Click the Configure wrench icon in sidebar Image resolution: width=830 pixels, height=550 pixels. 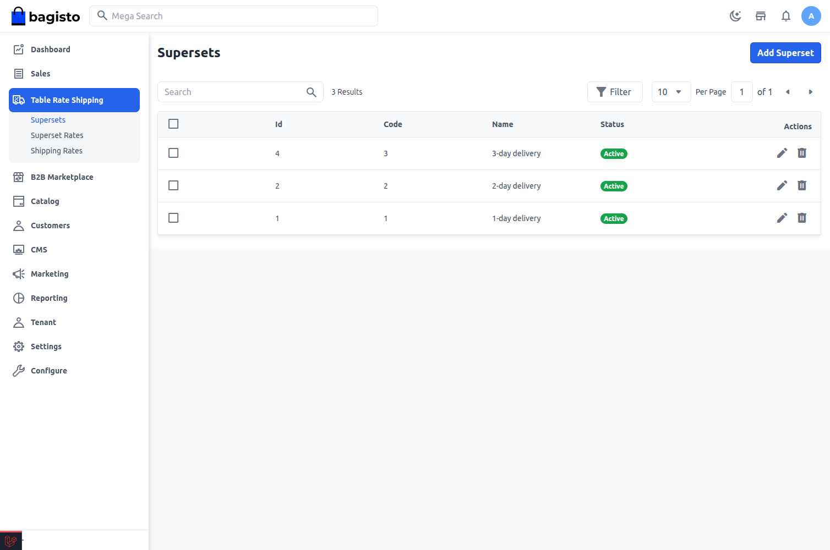click(18, 370)
